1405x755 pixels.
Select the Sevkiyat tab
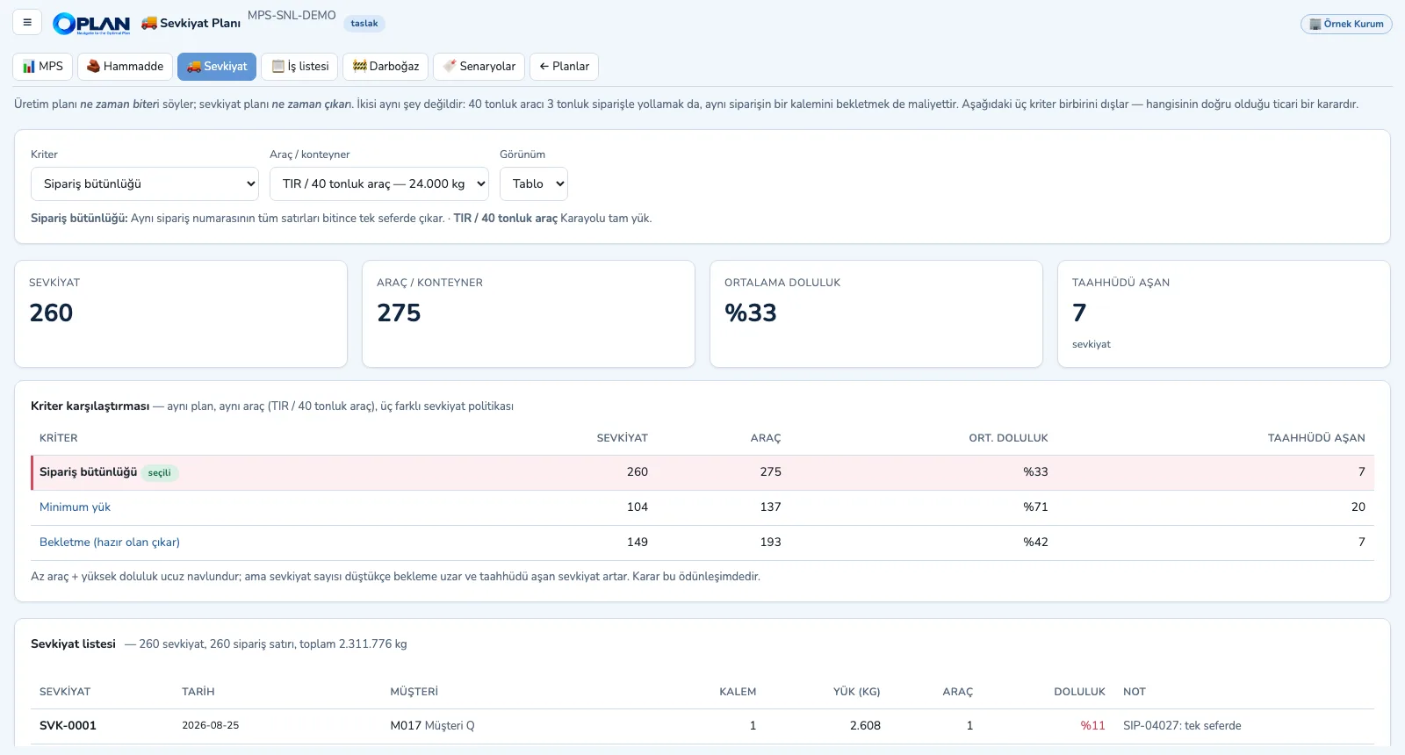[217, 67]
